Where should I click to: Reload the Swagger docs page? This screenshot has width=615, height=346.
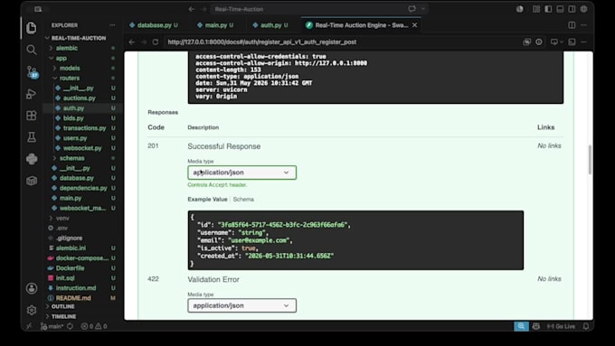tap(156, 42)
